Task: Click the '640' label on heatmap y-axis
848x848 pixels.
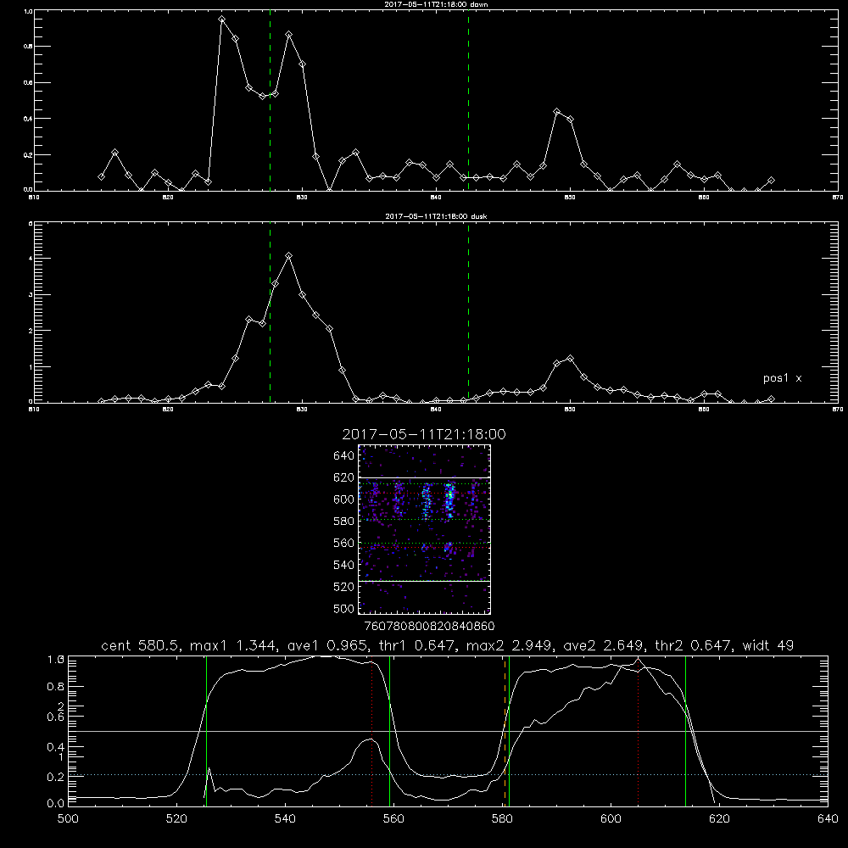Action: [x=344, y=456]
